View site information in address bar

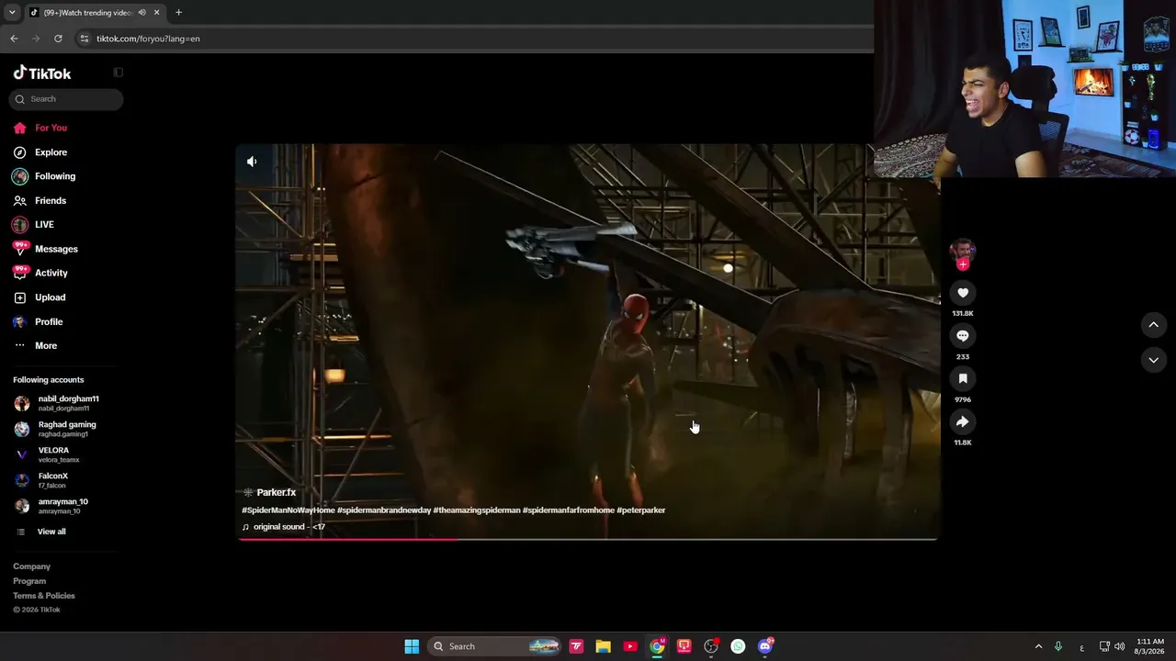pos(85,39)
